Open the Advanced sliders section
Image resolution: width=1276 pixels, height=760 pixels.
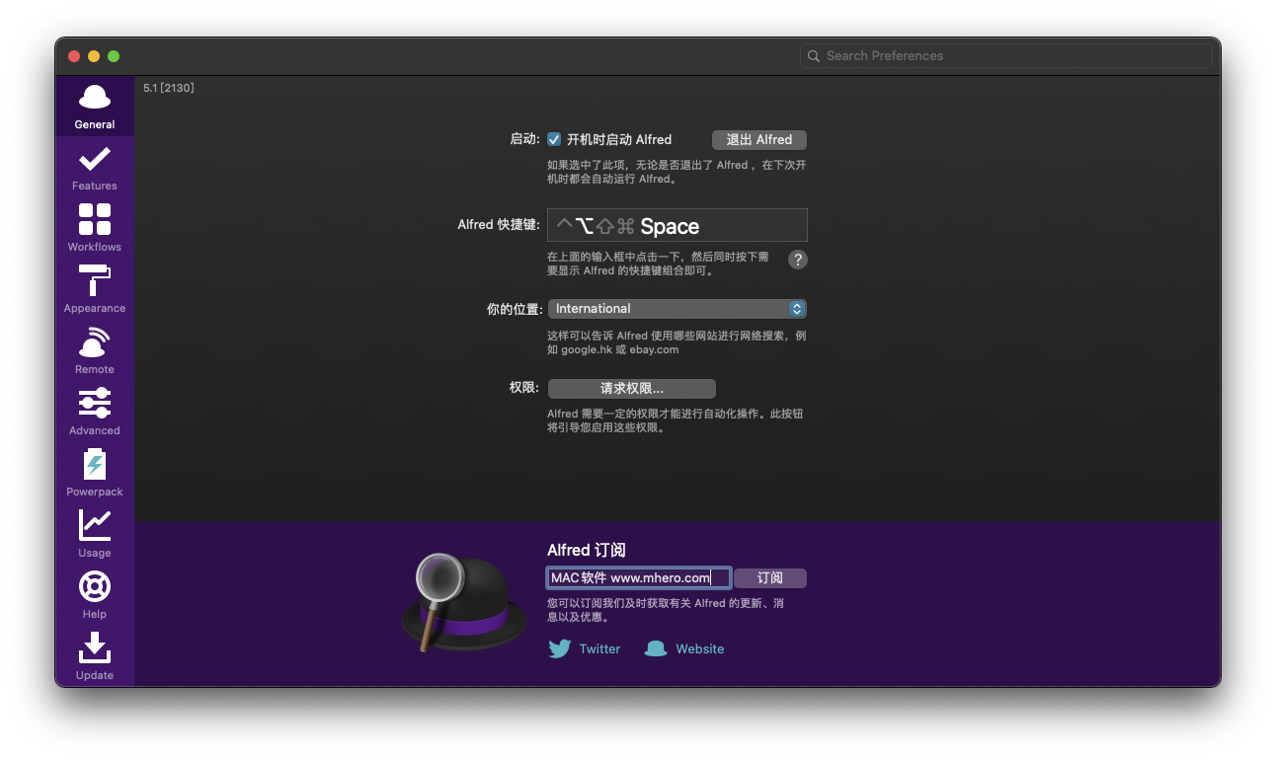pos(95,413)
